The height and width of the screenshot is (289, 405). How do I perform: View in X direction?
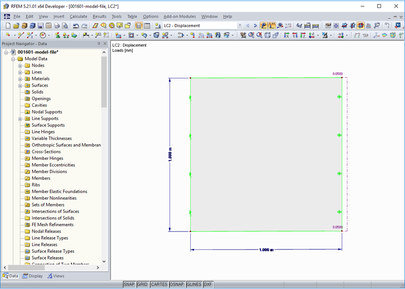(287, 35)
